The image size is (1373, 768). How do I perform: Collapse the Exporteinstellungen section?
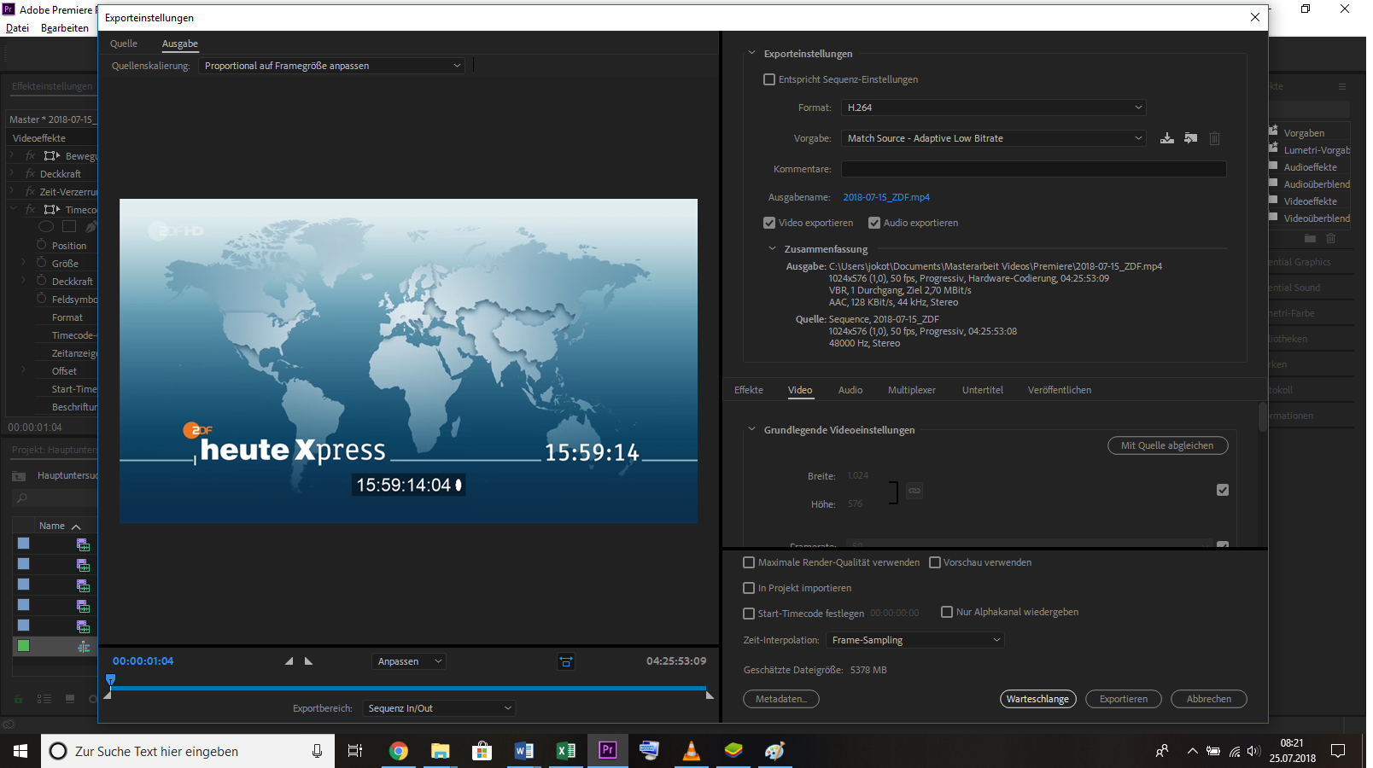(x=751, y=53)
